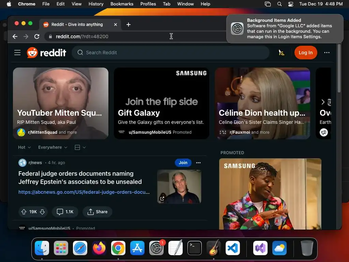Open the Window menu
This screenshot has height=262, width=349.
pyautogui.click(x=185, y=4)
